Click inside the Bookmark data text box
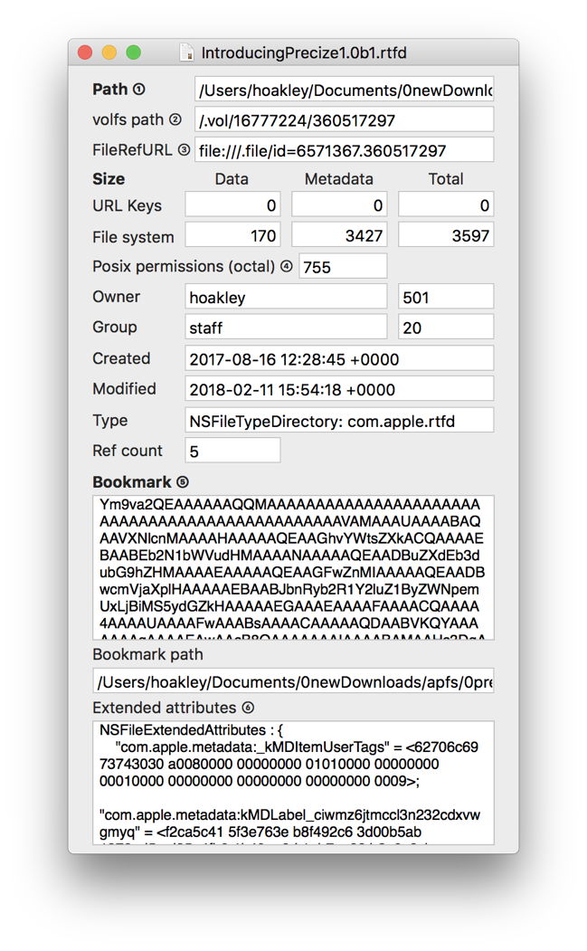This screenshot has height=951, width=587. click(293, 567)
